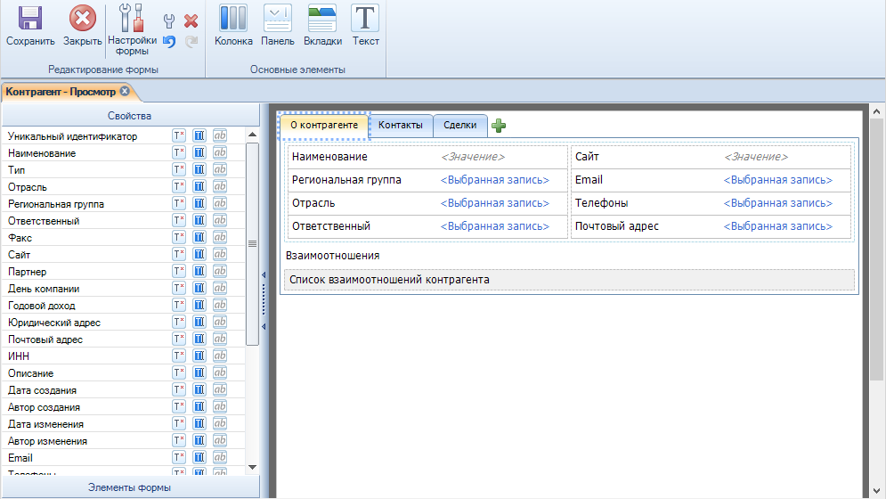Click <Выбранная запись> link for Ответственный
The height and width of the screenshot is (499, 886).
pos(495,226)
